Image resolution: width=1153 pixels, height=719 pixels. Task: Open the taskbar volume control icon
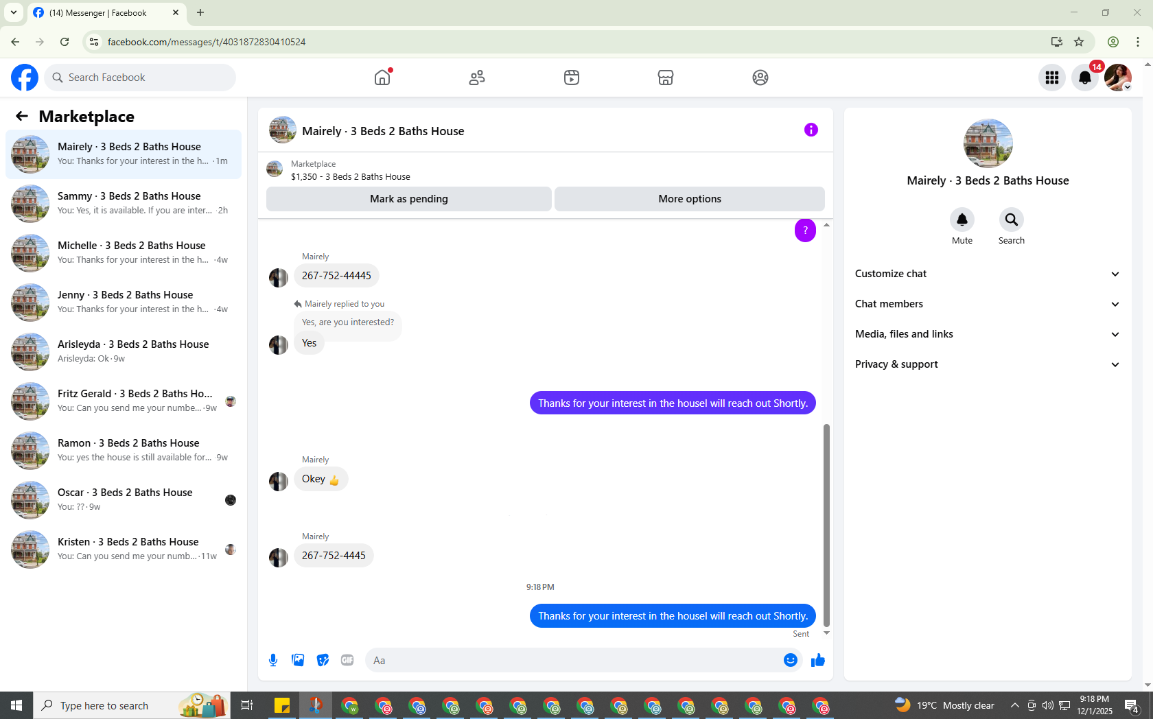point(1047,705)
